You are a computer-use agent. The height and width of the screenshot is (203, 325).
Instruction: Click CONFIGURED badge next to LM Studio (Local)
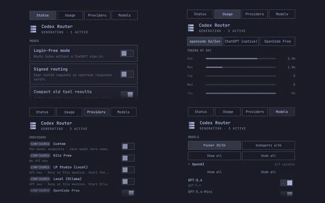[x=40, y=167]
